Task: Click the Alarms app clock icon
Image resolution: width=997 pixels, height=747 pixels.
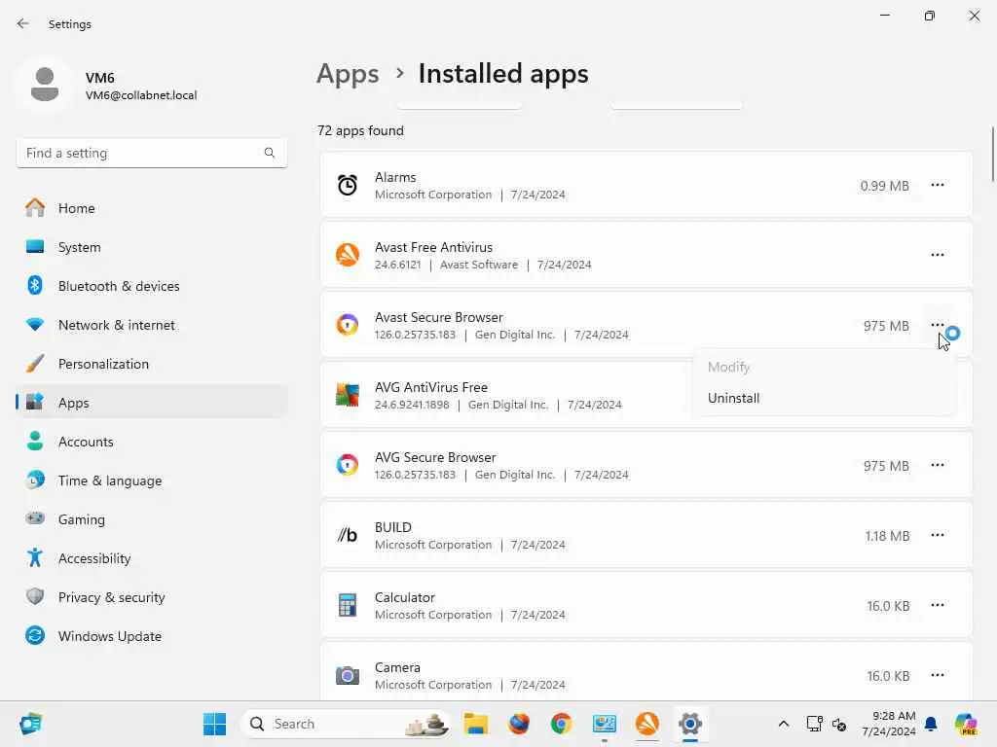Action: click(348, 186)
